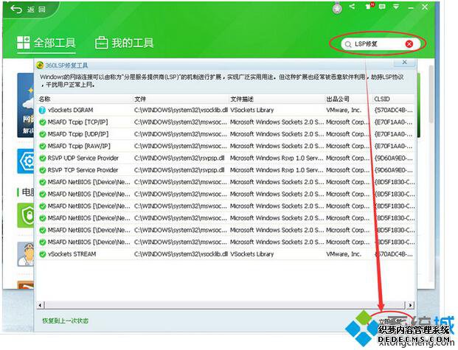Click vertical scrollbar thumb of main tools window
Viewport: 458px width, 350px height.
[431, 94]
